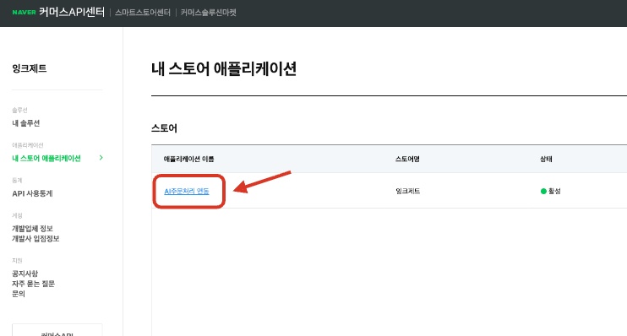Open 공지사항 in sidebar

(25, 274)
